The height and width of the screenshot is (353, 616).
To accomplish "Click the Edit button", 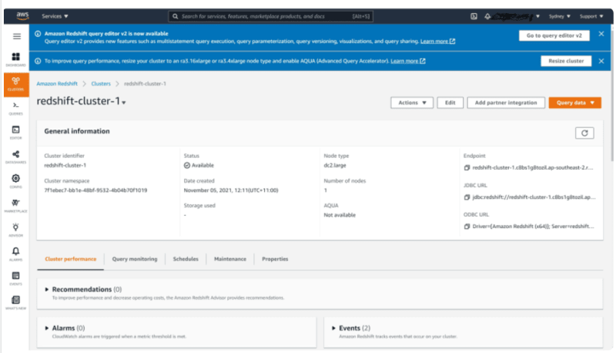I will pos(450,103).
